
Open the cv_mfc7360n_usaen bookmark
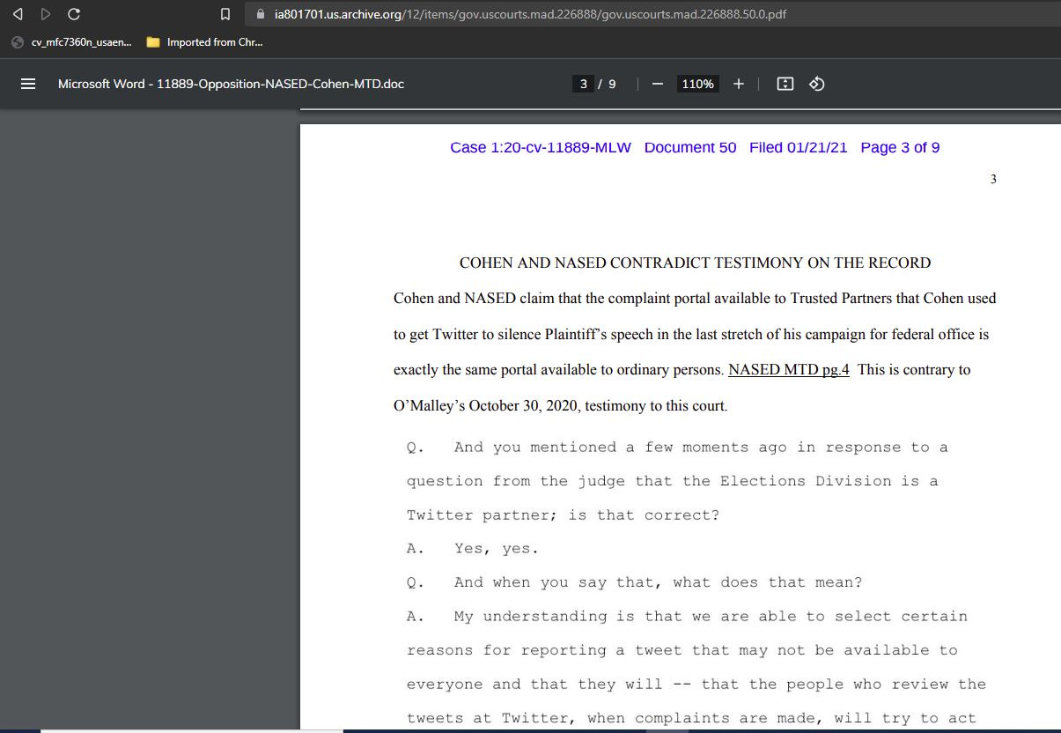[x=70, y=42]
